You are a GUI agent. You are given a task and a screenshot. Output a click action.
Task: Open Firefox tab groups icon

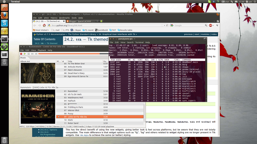coord(218,21)
